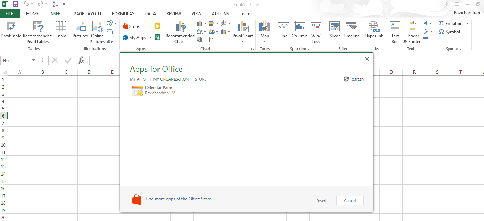Click the Refresh link in dialog

353,79
